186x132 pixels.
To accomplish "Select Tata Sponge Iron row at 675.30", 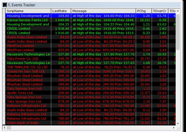I will point(90,97).
